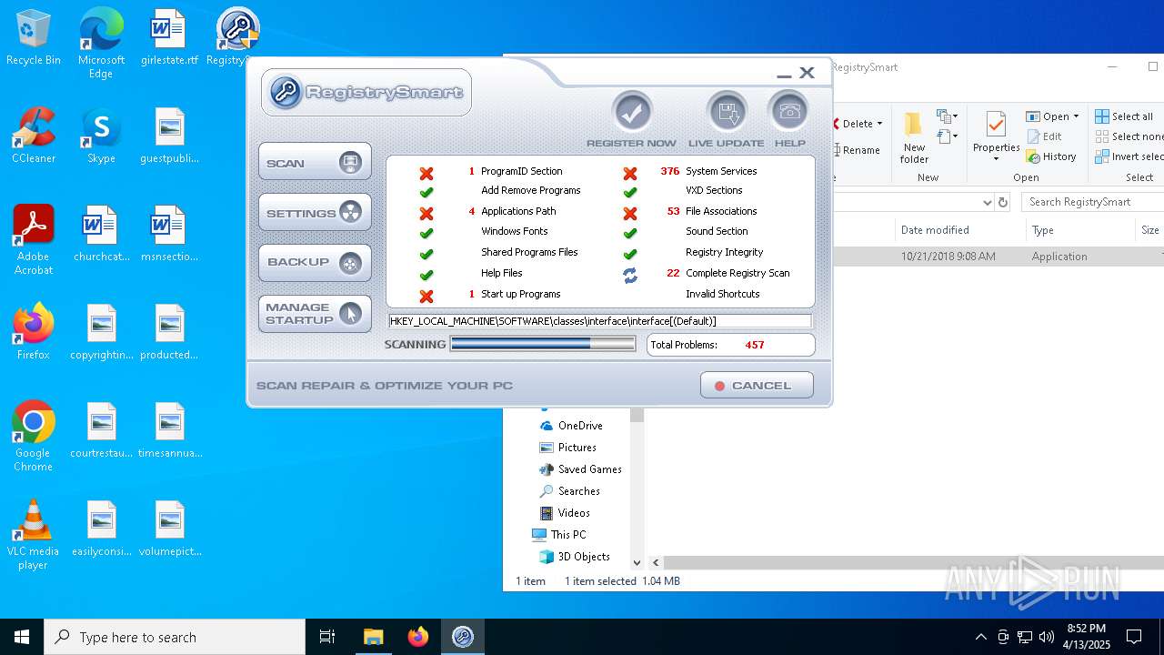The image size is (1164, 655).
Task: Select the girlestate.rtf desktop file
Action: [169, 37]
